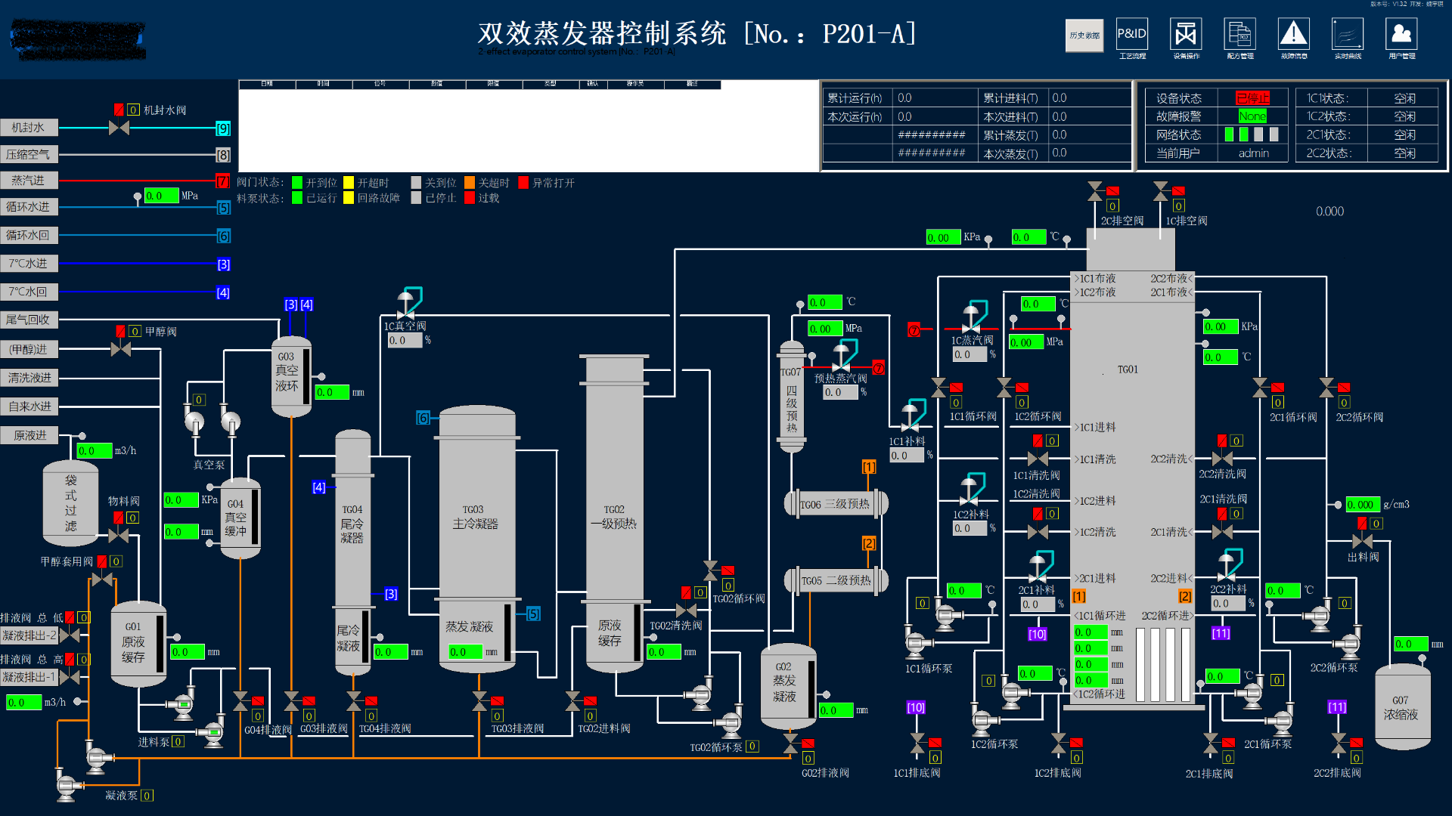Click the G07 浓缩液 tank

coord(1401,706)
